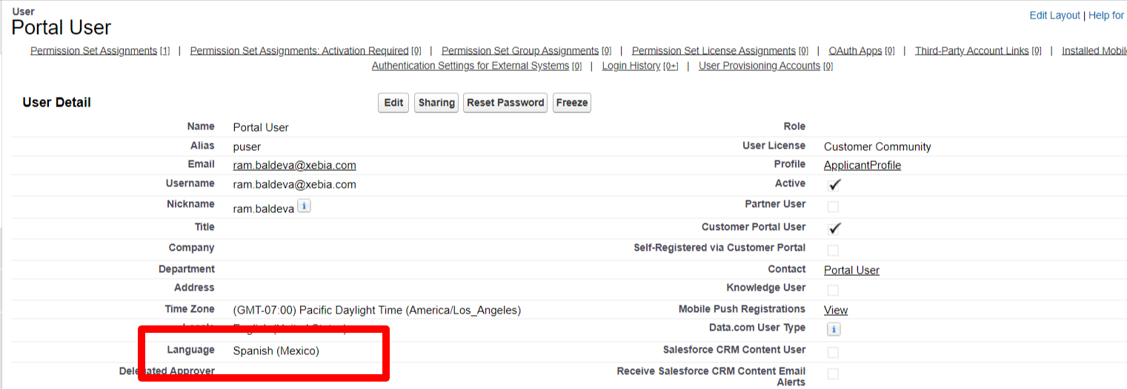Open the OAuth Apps related list

pyautogui.click(x=855, y=51)
